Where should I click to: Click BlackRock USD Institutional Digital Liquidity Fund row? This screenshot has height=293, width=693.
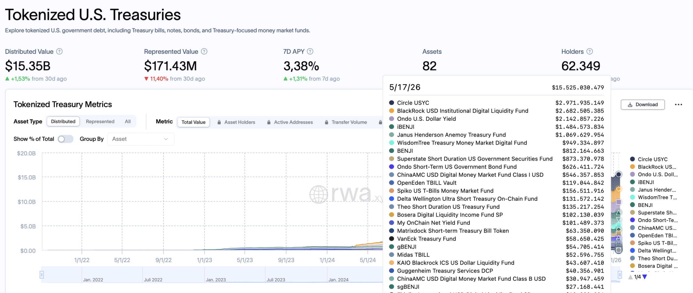(x=496, y=111)
